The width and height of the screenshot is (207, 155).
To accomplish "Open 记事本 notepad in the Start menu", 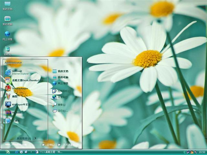I will (13, 121).
